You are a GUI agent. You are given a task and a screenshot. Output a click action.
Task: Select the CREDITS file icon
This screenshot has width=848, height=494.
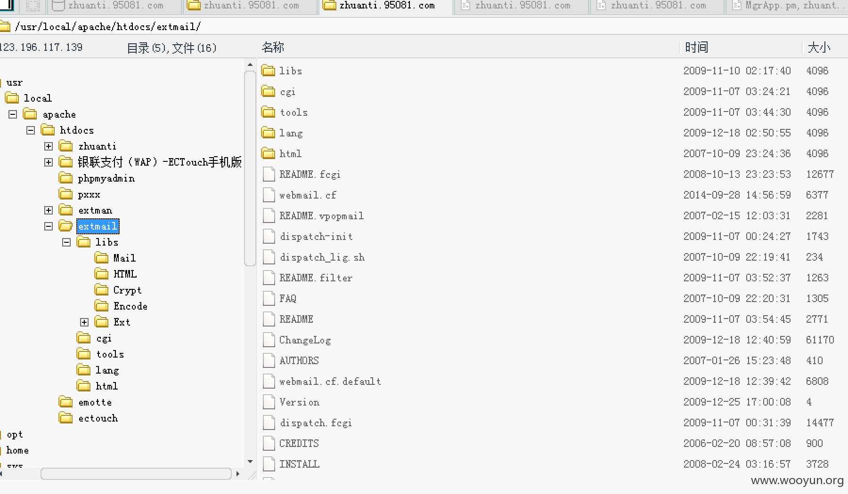(x=269, y=443)
